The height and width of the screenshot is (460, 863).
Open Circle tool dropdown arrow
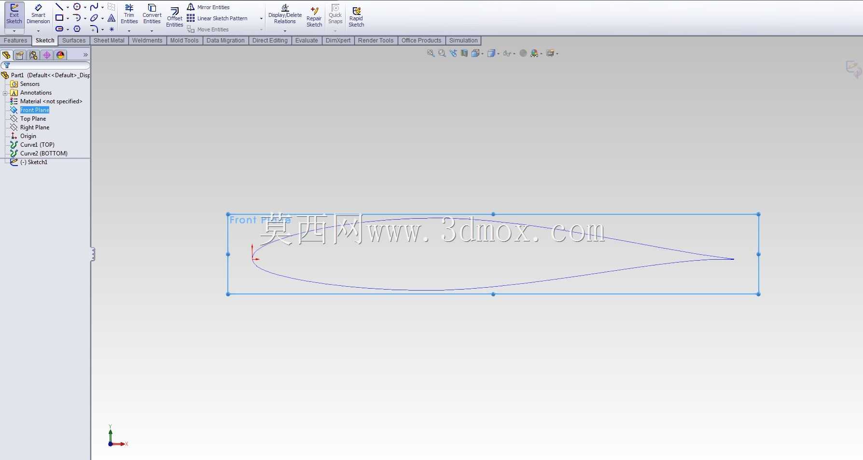[85, 7]
